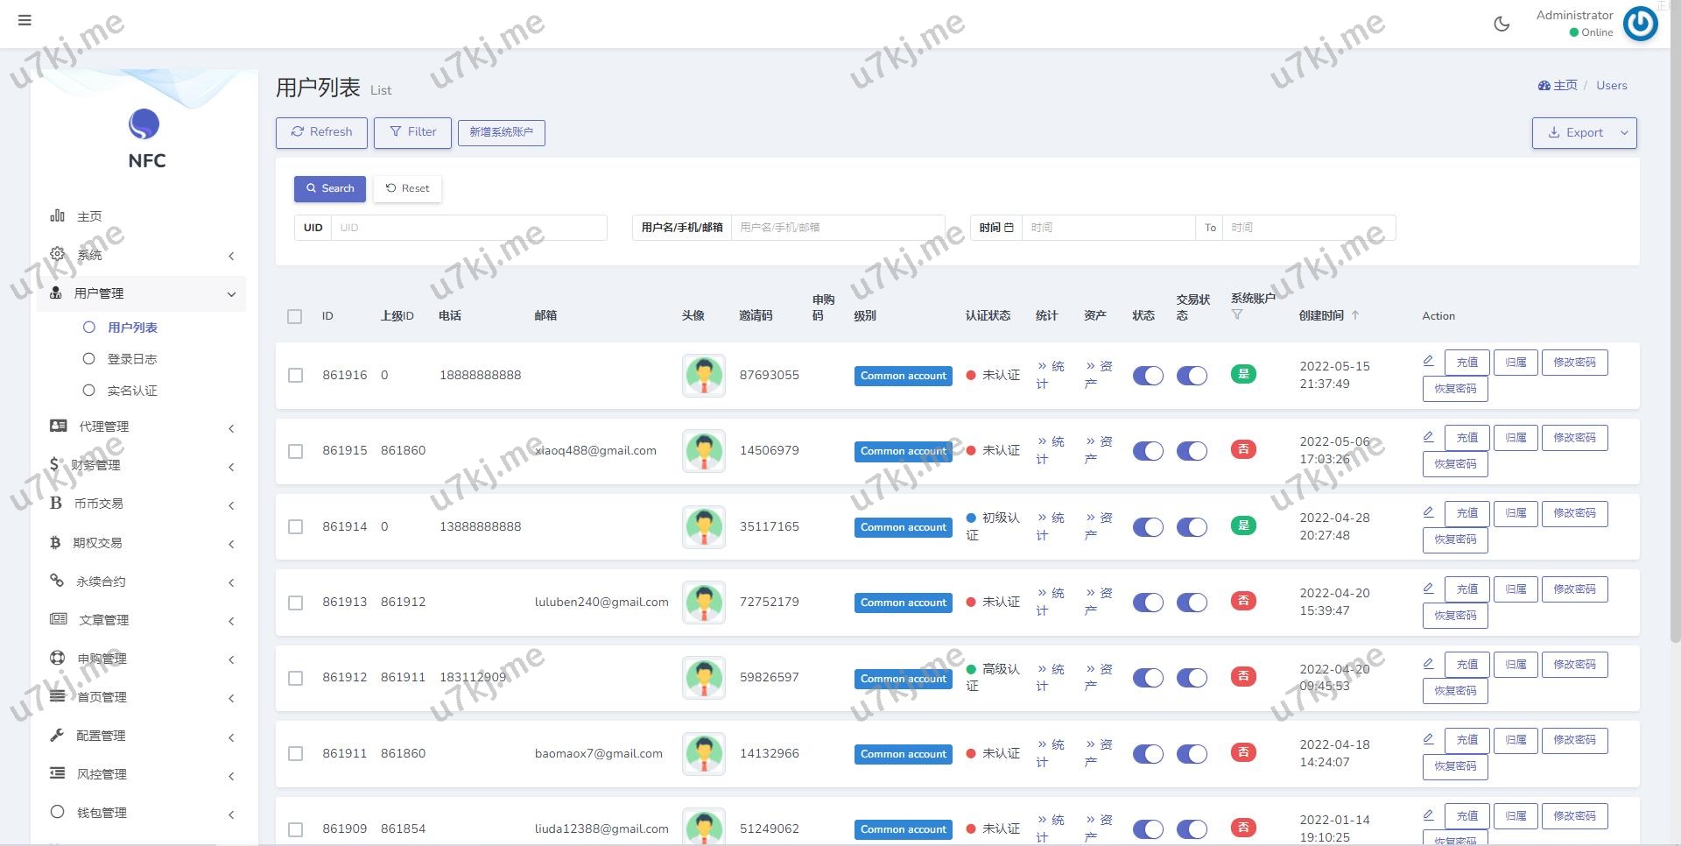The height and width of the screenshot is (846, 1681).
Task: Select checkbox for user 861912 row
Action: (x=296, y=678)
